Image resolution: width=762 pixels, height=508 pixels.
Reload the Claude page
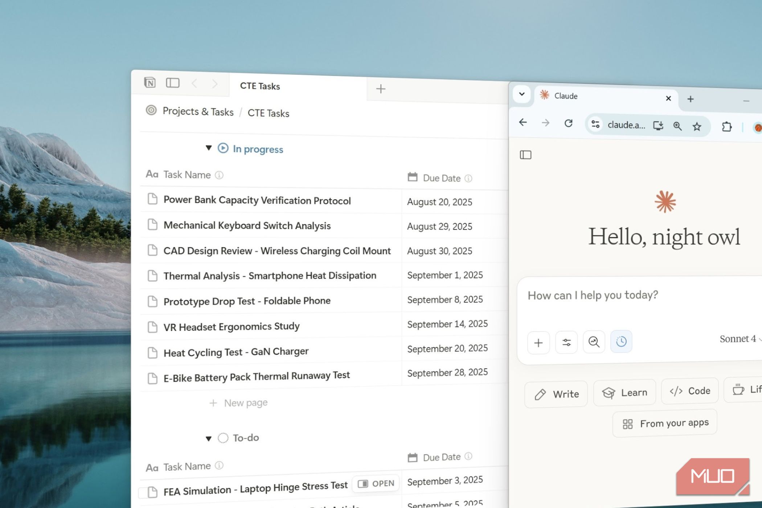(569, 123)
